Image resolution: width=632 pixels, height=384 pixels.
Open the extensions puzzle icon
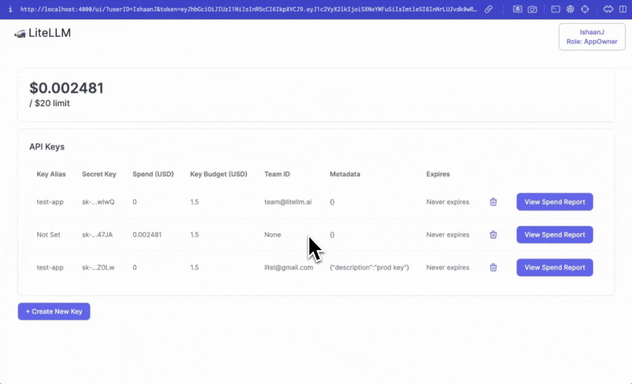pos(608,9)
